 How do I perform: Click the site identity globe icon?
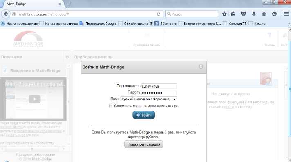click(x=14, y=14)
